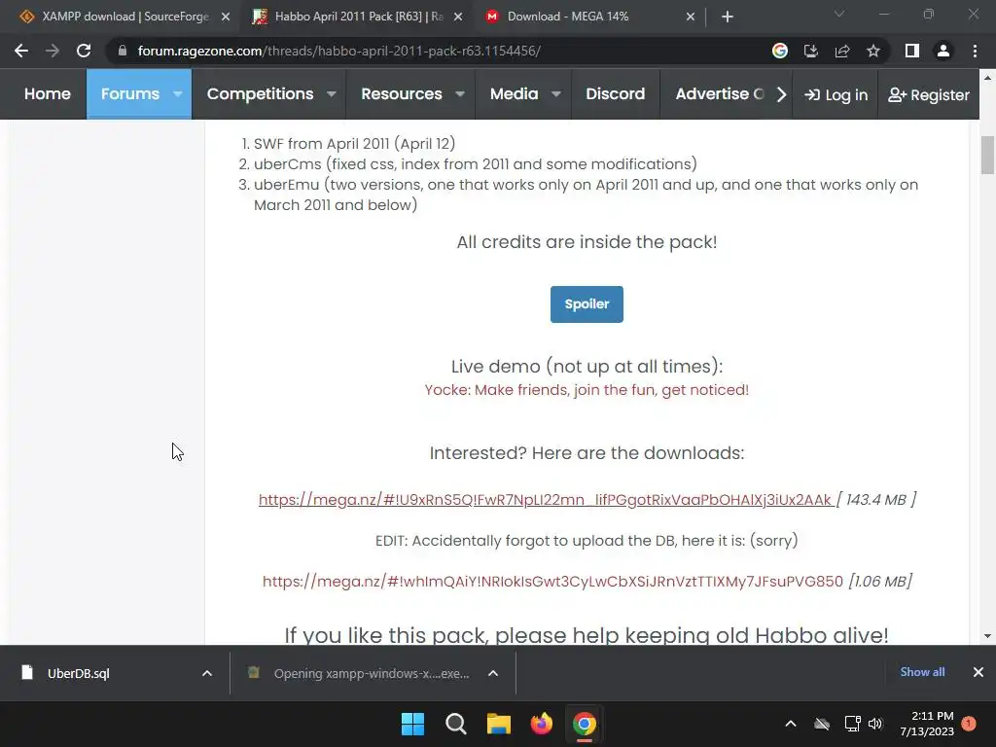Open the Competitions menu item

point(261,94)
